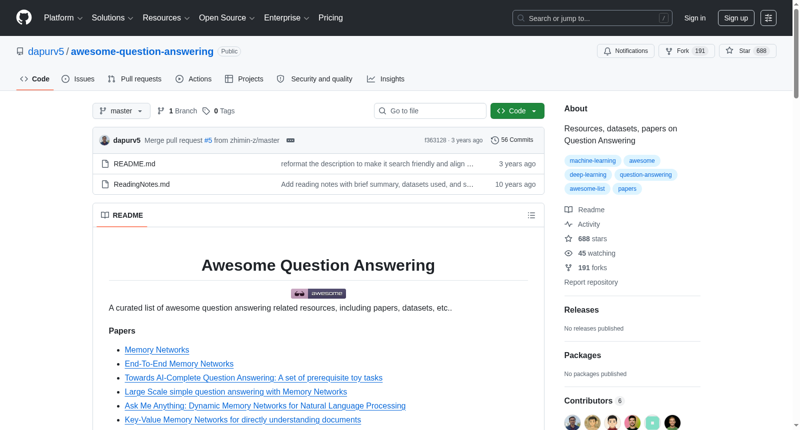Open the green Code dropdown button

point(517,111)
